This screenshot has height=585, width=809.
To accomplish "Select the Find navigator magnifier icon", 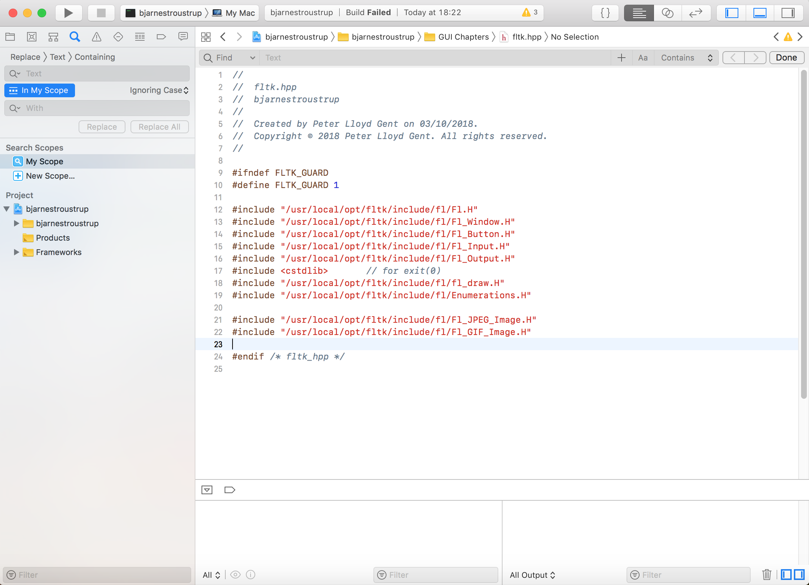I will point(75,37).
